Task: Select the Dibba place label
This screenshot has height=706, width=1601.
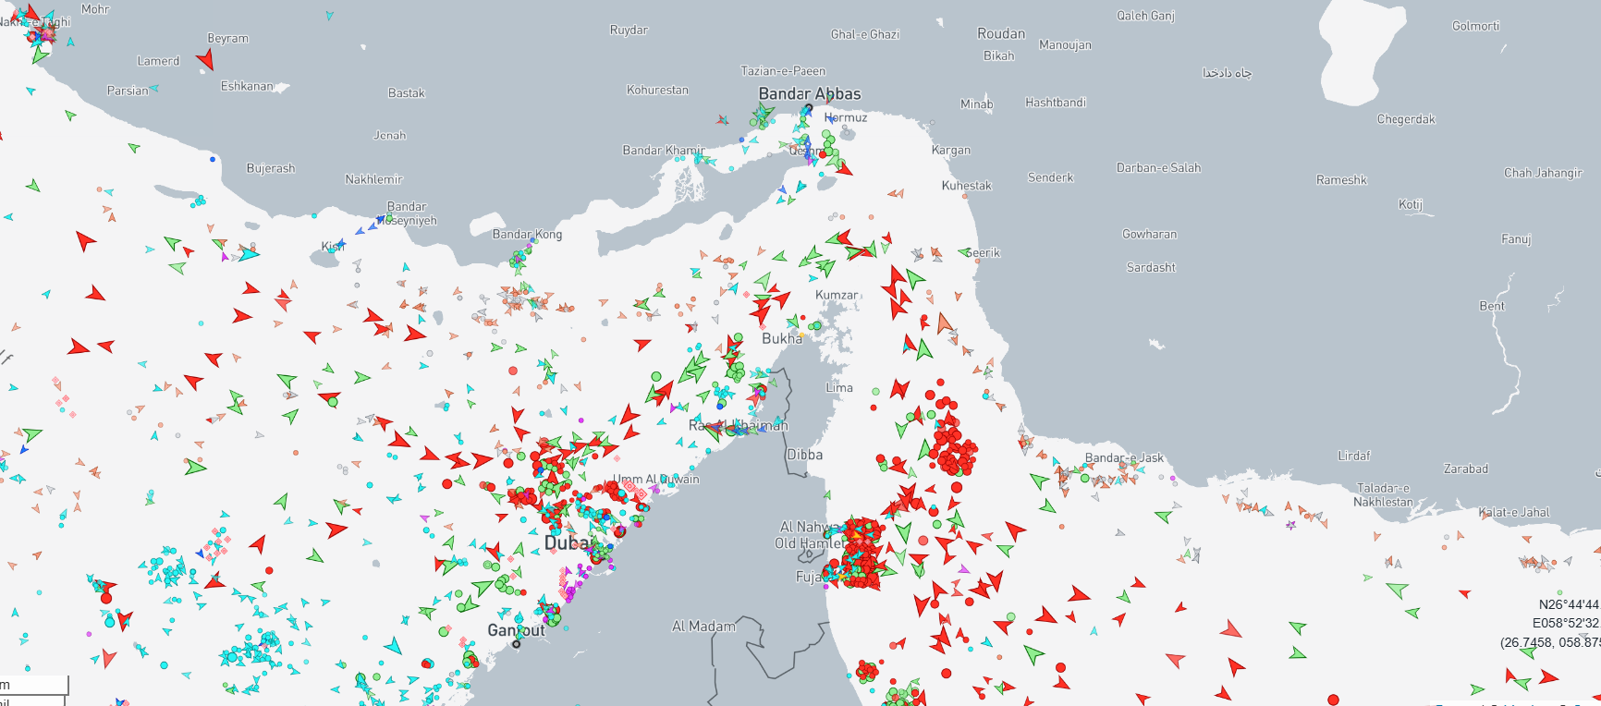Action: (x=804, y=455)
